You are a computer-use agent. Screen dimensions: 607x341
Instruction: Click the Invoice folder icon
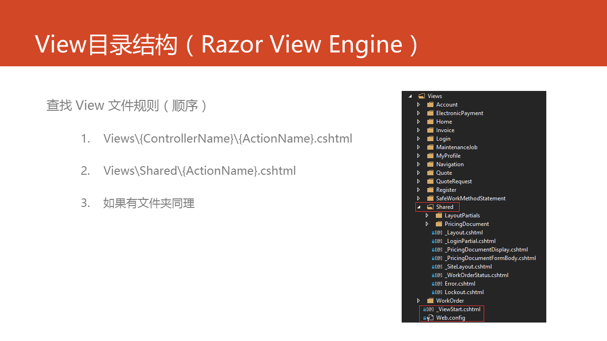click(430, 130)
